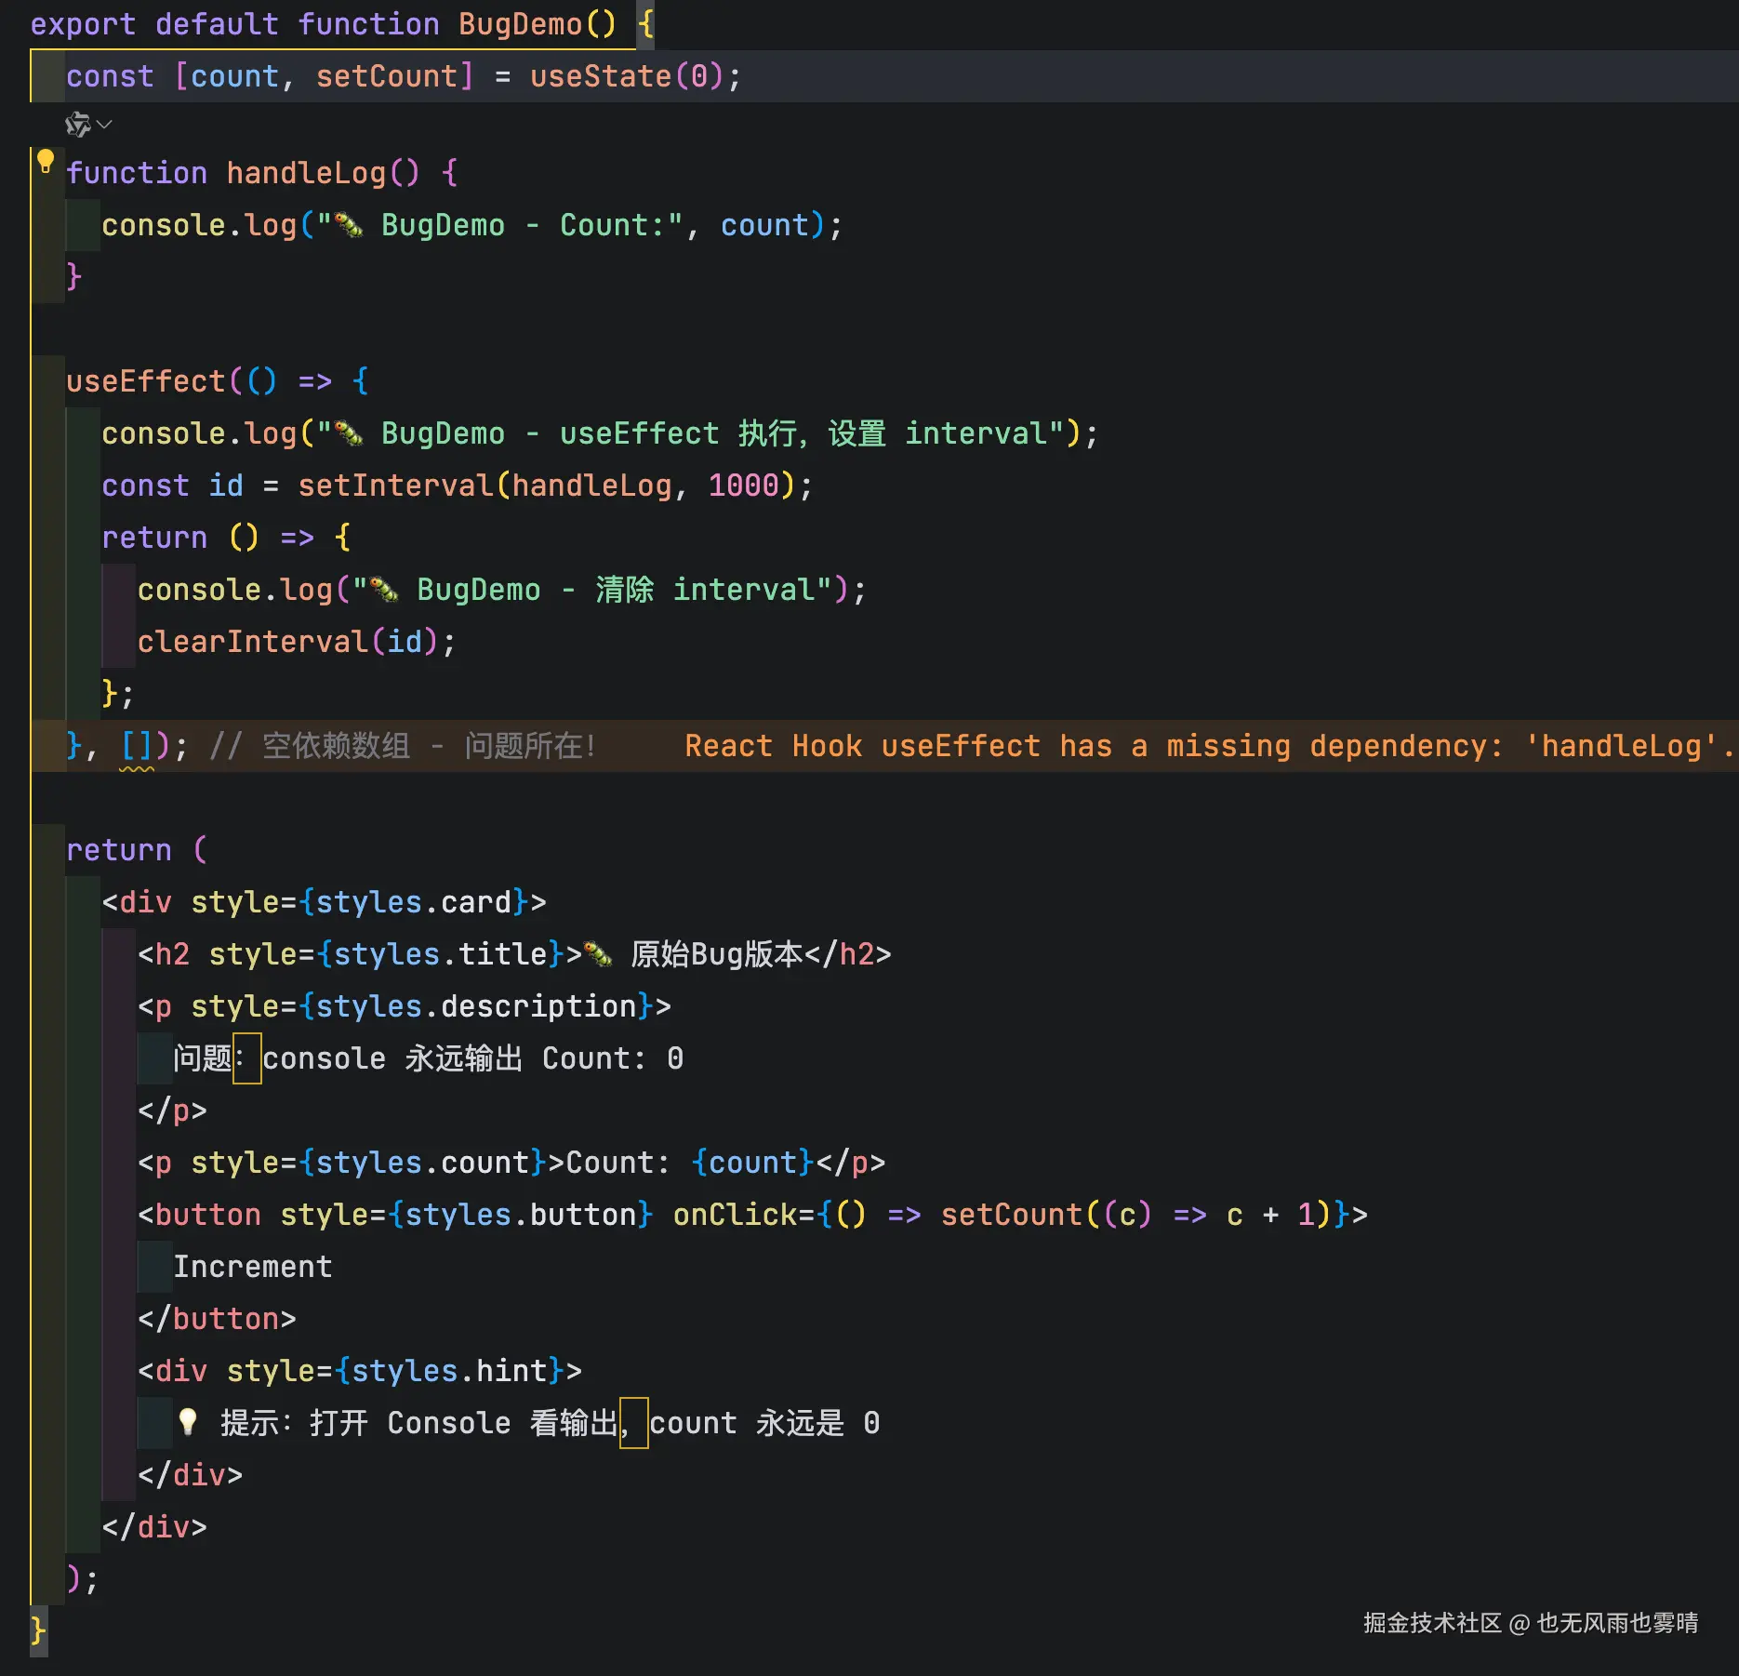
Task: Click the squiggly-underlined empty dependency array []
Action: [x=137, y=746]
